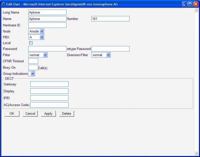Click the Number field showing 101
The width and height of the screenshot is (200, 157).
pyautogui.click(x=110, y=19)
